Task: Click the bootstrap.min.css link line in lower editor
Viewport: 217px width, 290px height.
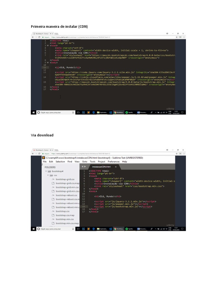Action: pyautogui.click(x=129, y=186)
